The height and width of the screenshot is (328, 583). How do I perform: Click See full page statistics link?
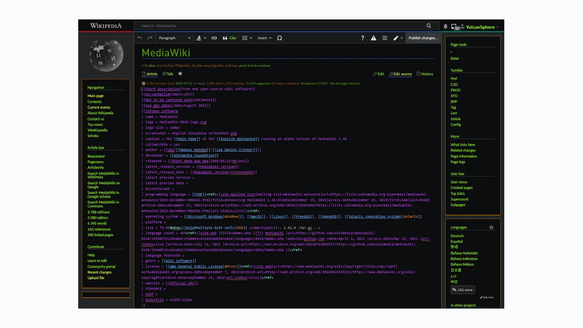click(345, 84)
